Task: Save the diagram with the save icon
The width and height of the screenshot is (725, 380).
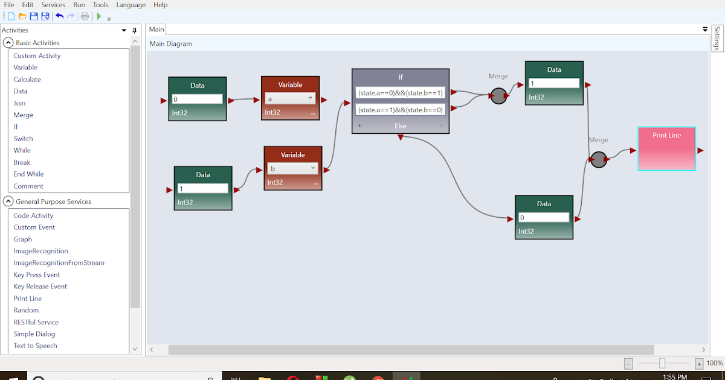Action: coord(34,16)
